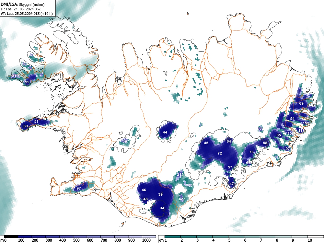Click the visibility value 76
The image size is (324, 243).
coord(251,152)
